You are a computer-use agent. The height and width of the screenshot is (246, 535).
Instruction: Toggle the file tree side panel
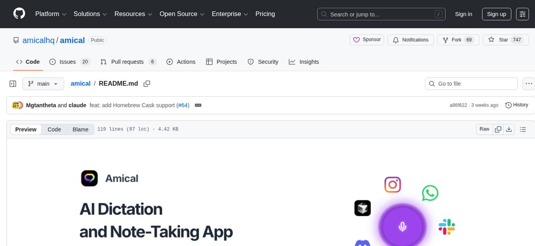13,84
